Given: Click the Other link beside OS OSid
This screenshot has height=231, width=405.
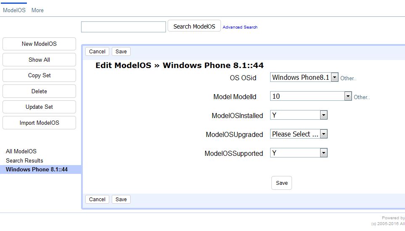Looking at the screenshot, I should point(348,78).
